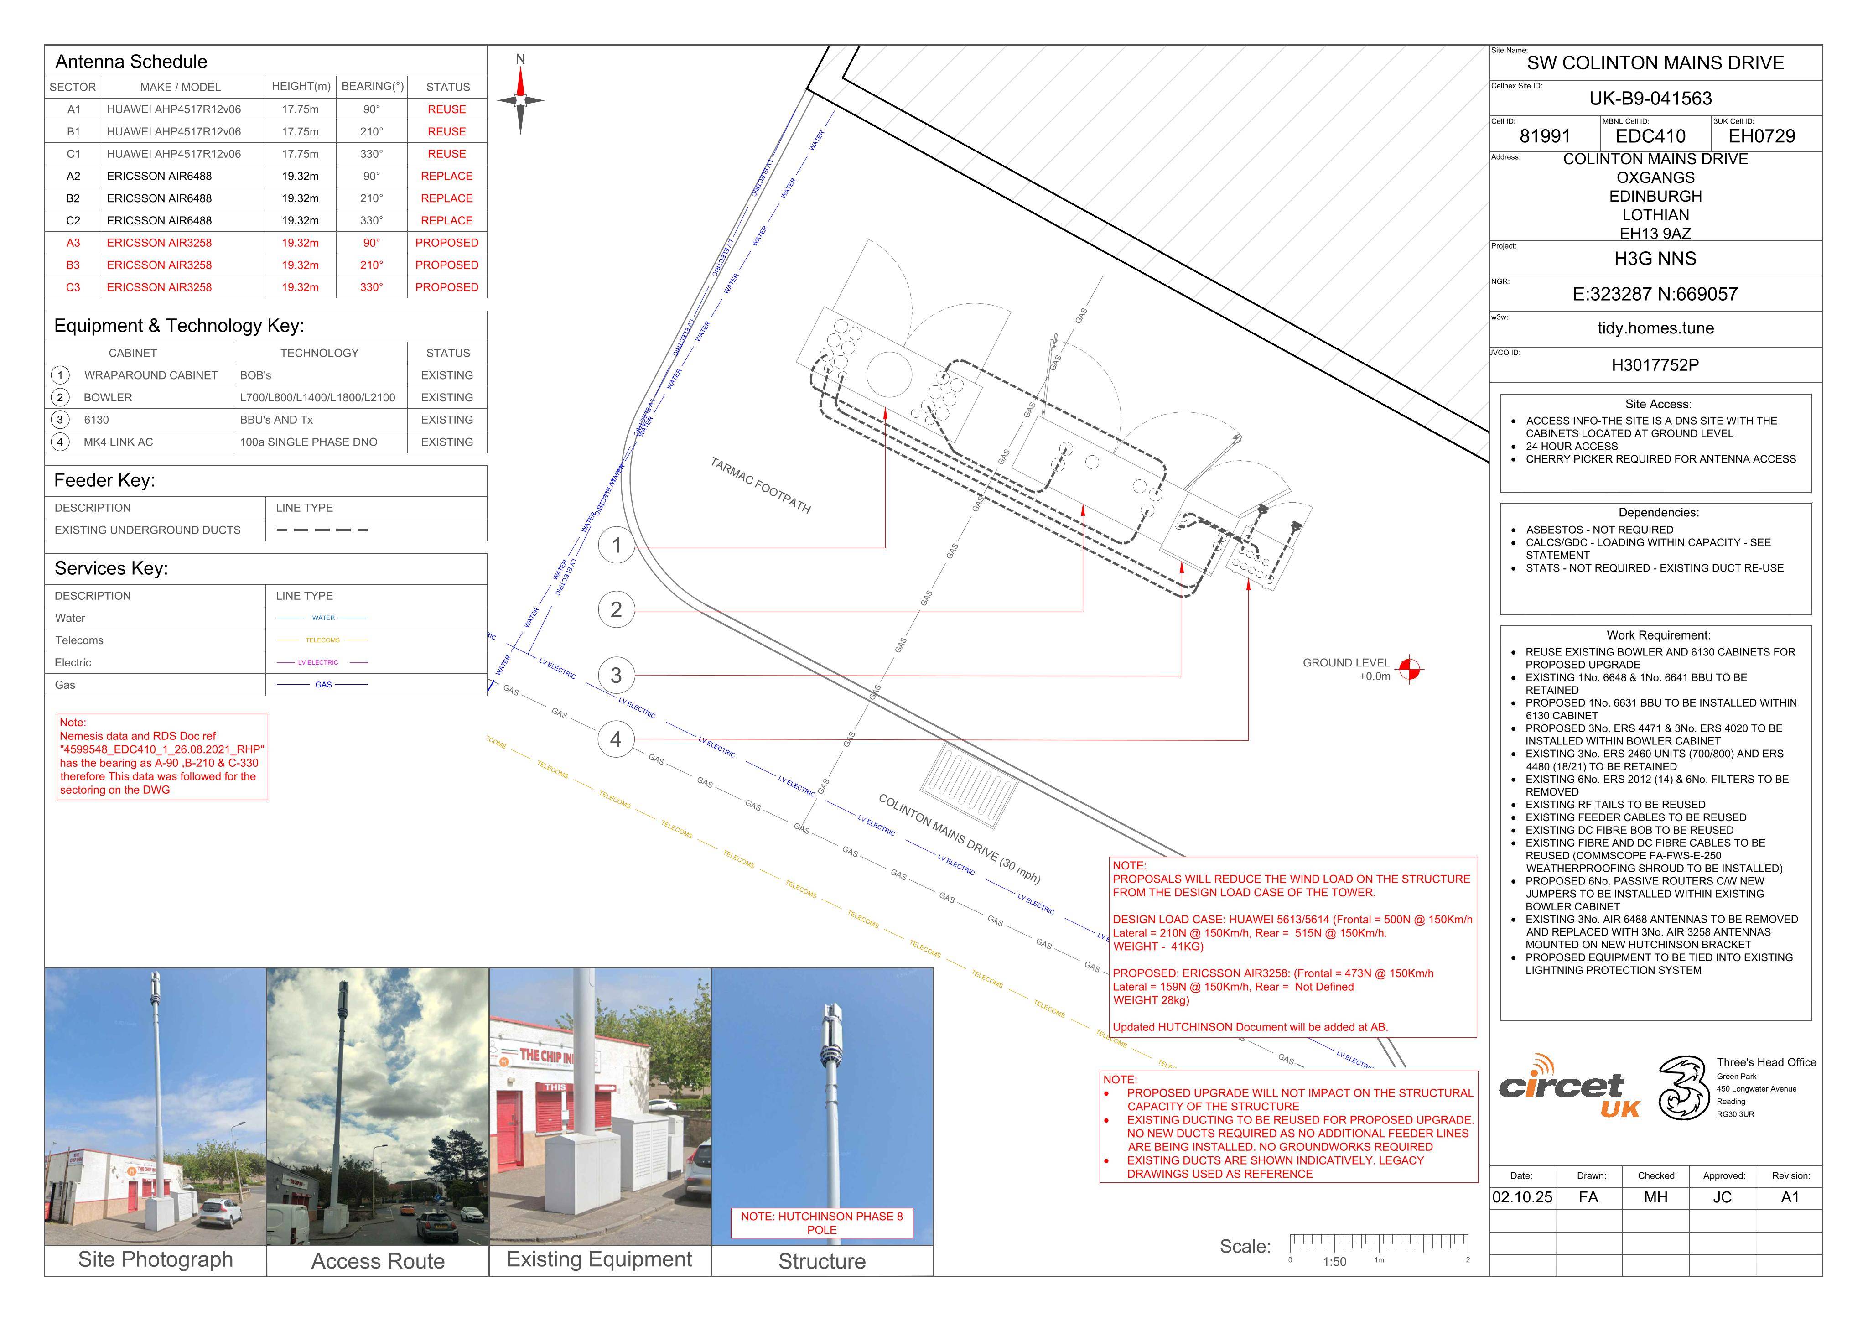The width and height of the screenshot is (1868, 1321).
Task: Click the 'BEARING(°)' column header
Action: click(x=372, y=86)
